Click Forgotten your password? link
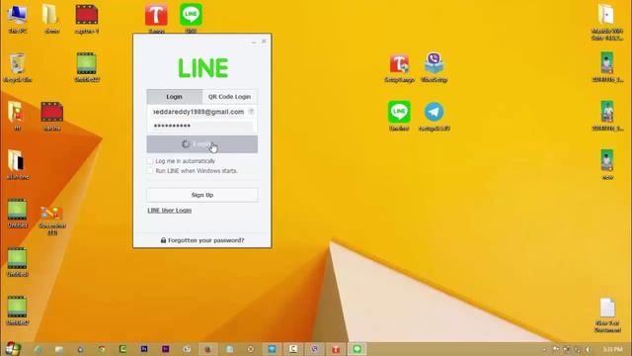632x356 pixels. 202,240
